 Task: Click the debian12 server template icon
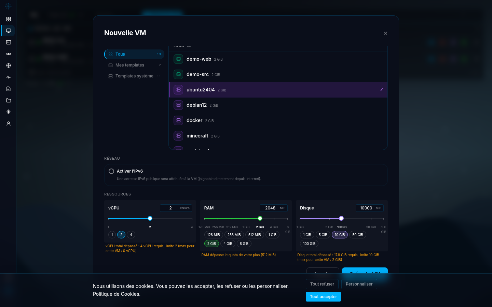point(178,105)
